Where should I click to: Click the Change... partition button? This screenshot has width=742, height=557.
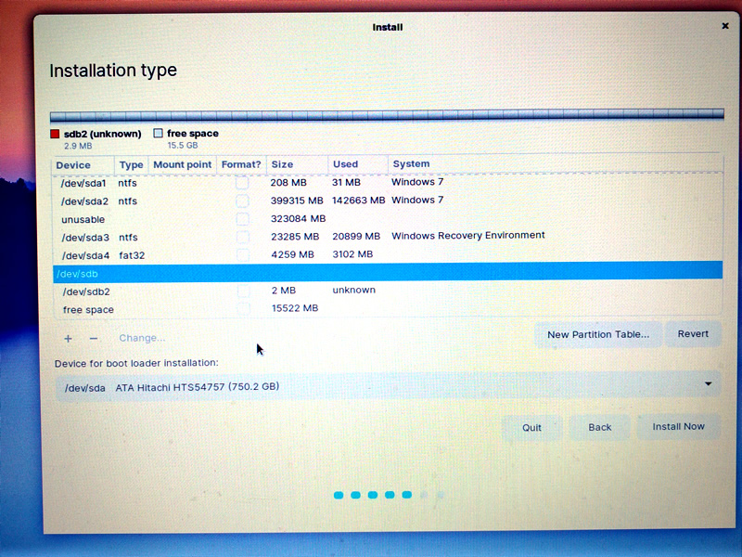(142, 338)
